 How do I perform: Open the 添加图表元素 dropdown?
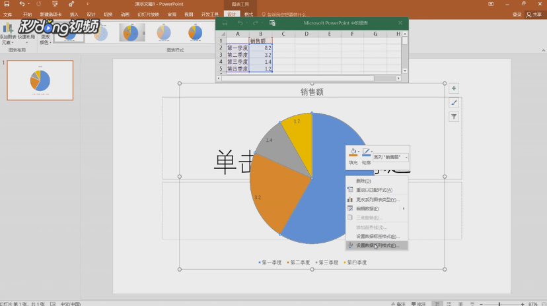click(8, 34)
